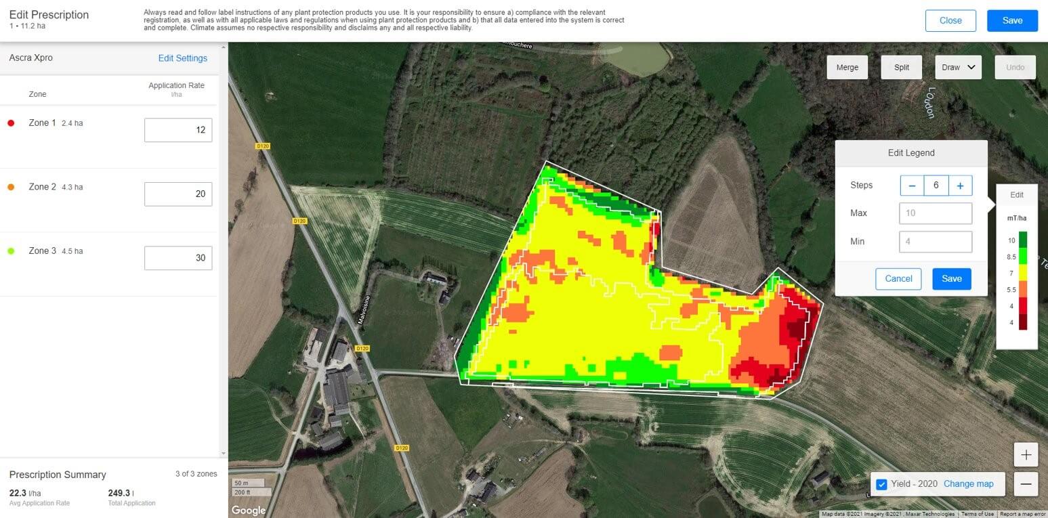Open the Draw dropdown
This screenshot has height=518, width=1048.
tap(957, 67)
